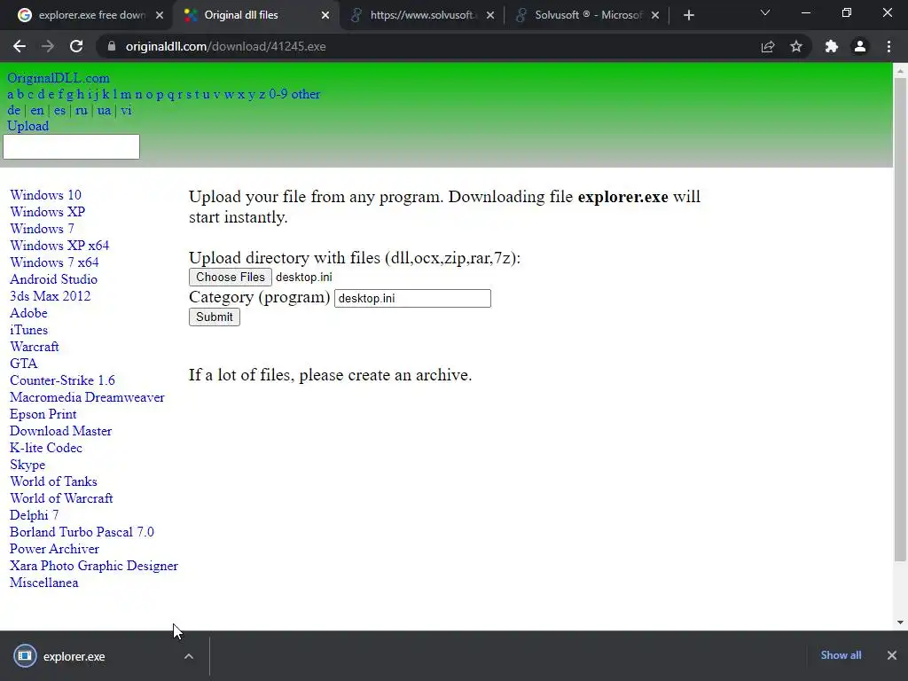Share this page via share icon

coord(768,46)
